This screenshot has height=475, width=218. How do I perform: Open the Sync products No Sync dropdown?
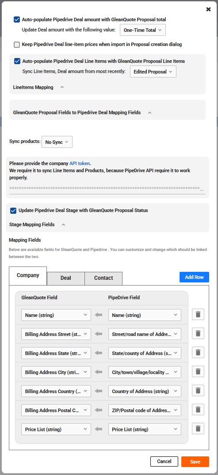57,142
